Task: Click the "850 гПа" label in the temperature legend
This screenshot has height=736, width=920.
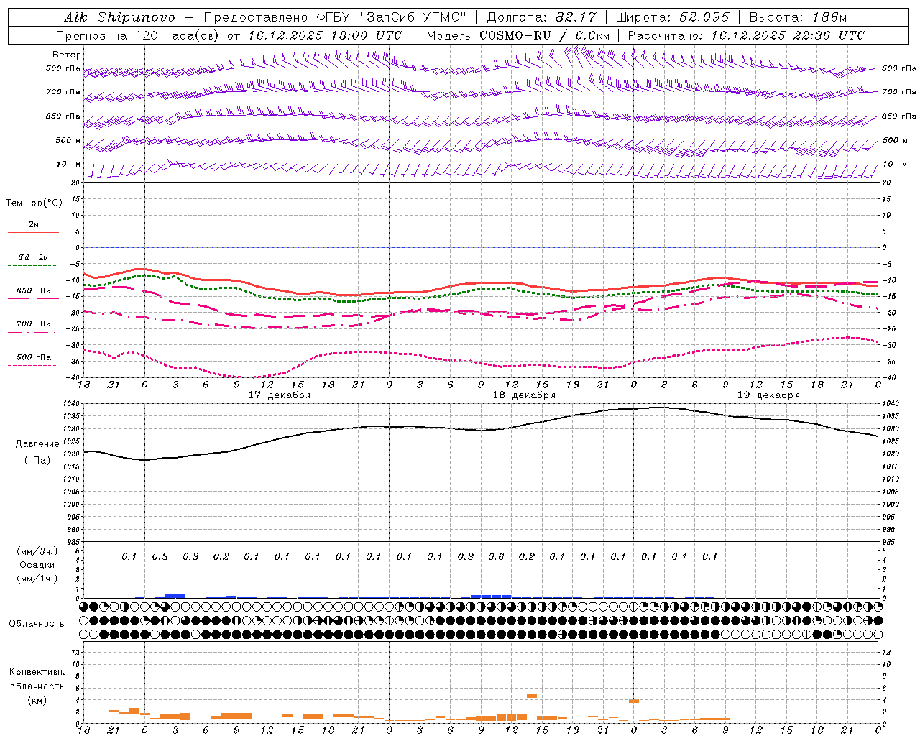Action: pyautogui.click(x=34, y=291)
